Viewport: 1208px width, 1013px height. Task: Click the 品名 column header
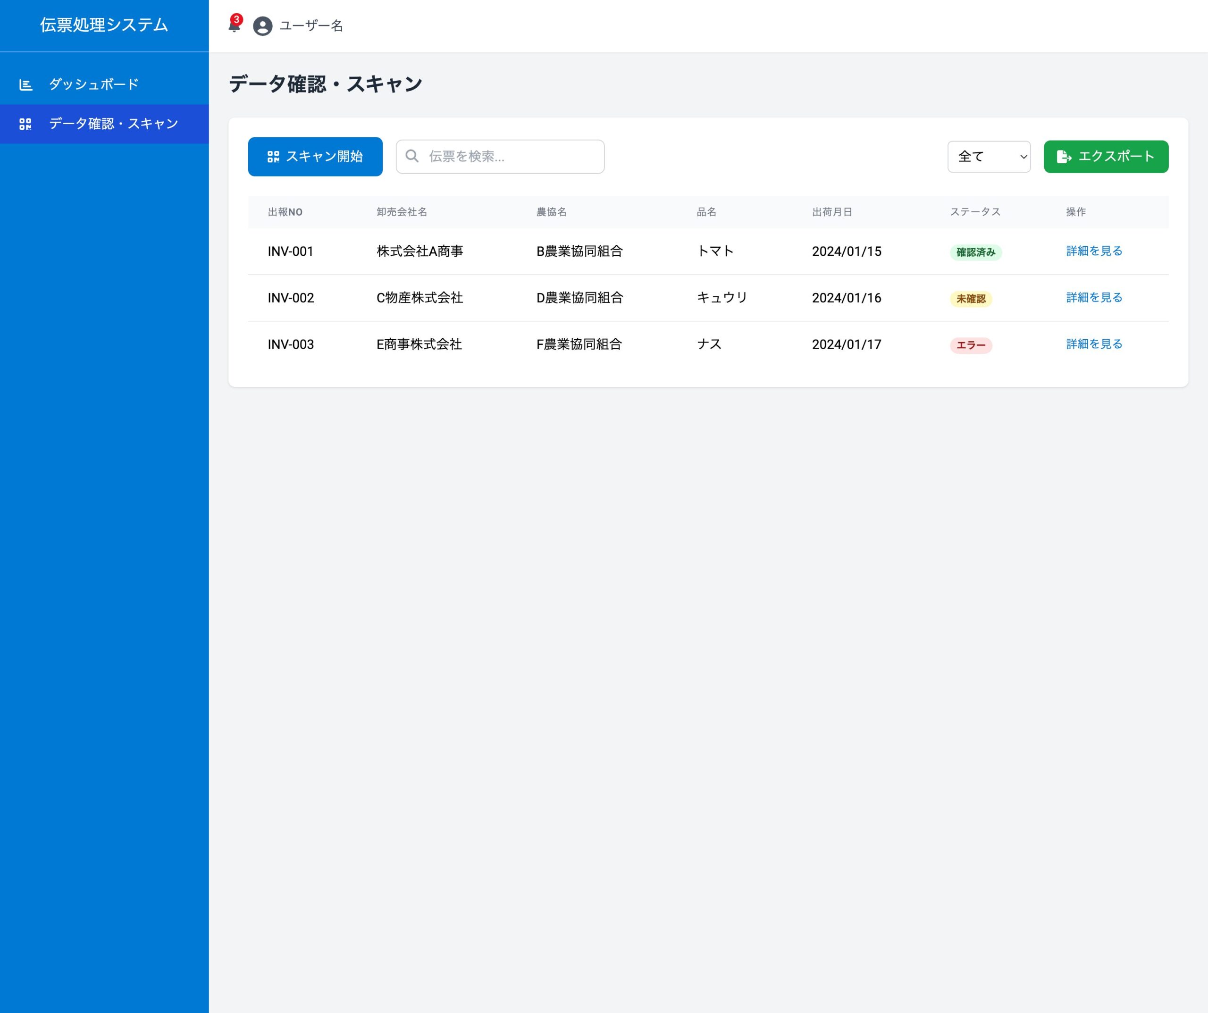point(707,212)
